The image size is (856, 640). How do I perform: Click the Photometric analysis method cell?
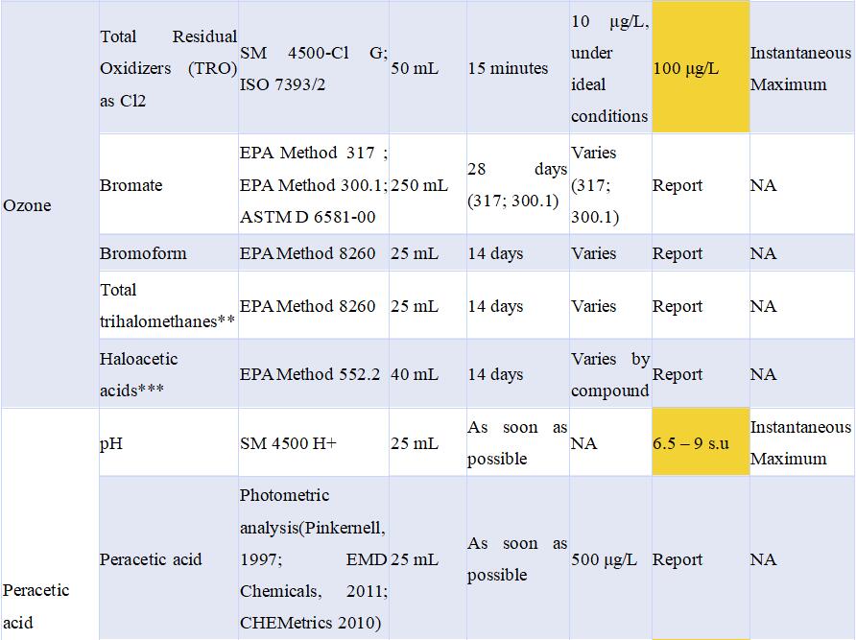click(314, 558)
